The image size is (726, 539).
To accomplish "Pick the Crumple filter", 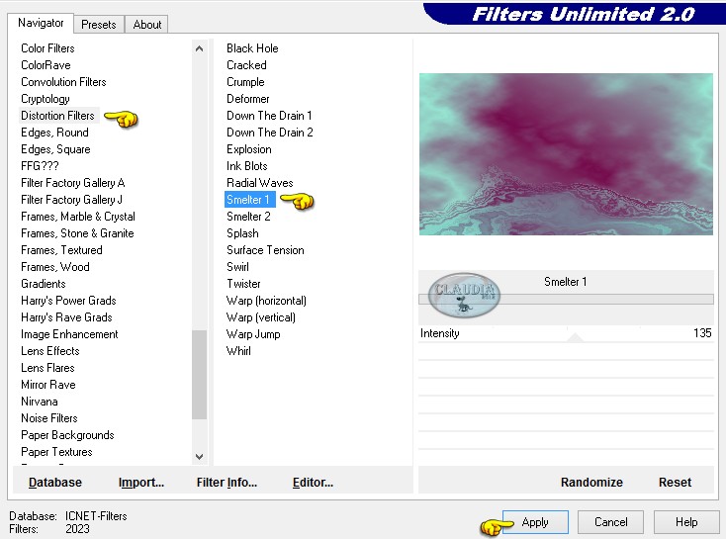I will pyautogui.click(x=245, y=82).
